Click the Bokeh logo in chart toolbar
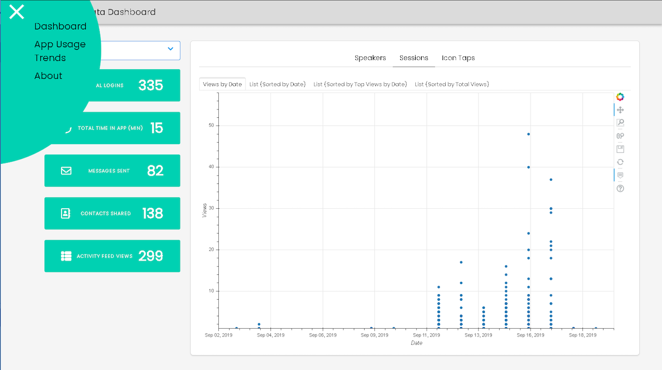 point(620,97)
